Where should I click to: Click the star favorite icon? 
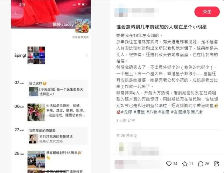[x=184, y=164]
